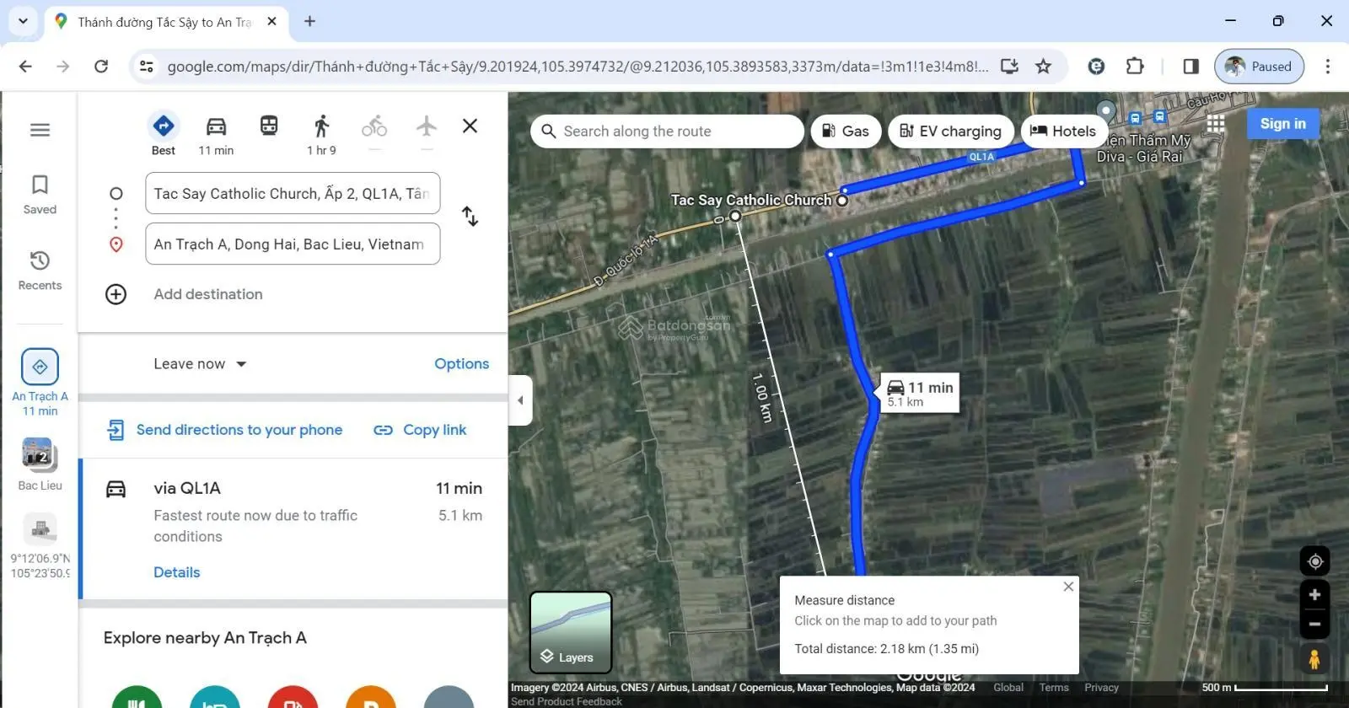Select transit travel mode
The height and width of the screenshot is (708, 1349).
pos(269,126)
